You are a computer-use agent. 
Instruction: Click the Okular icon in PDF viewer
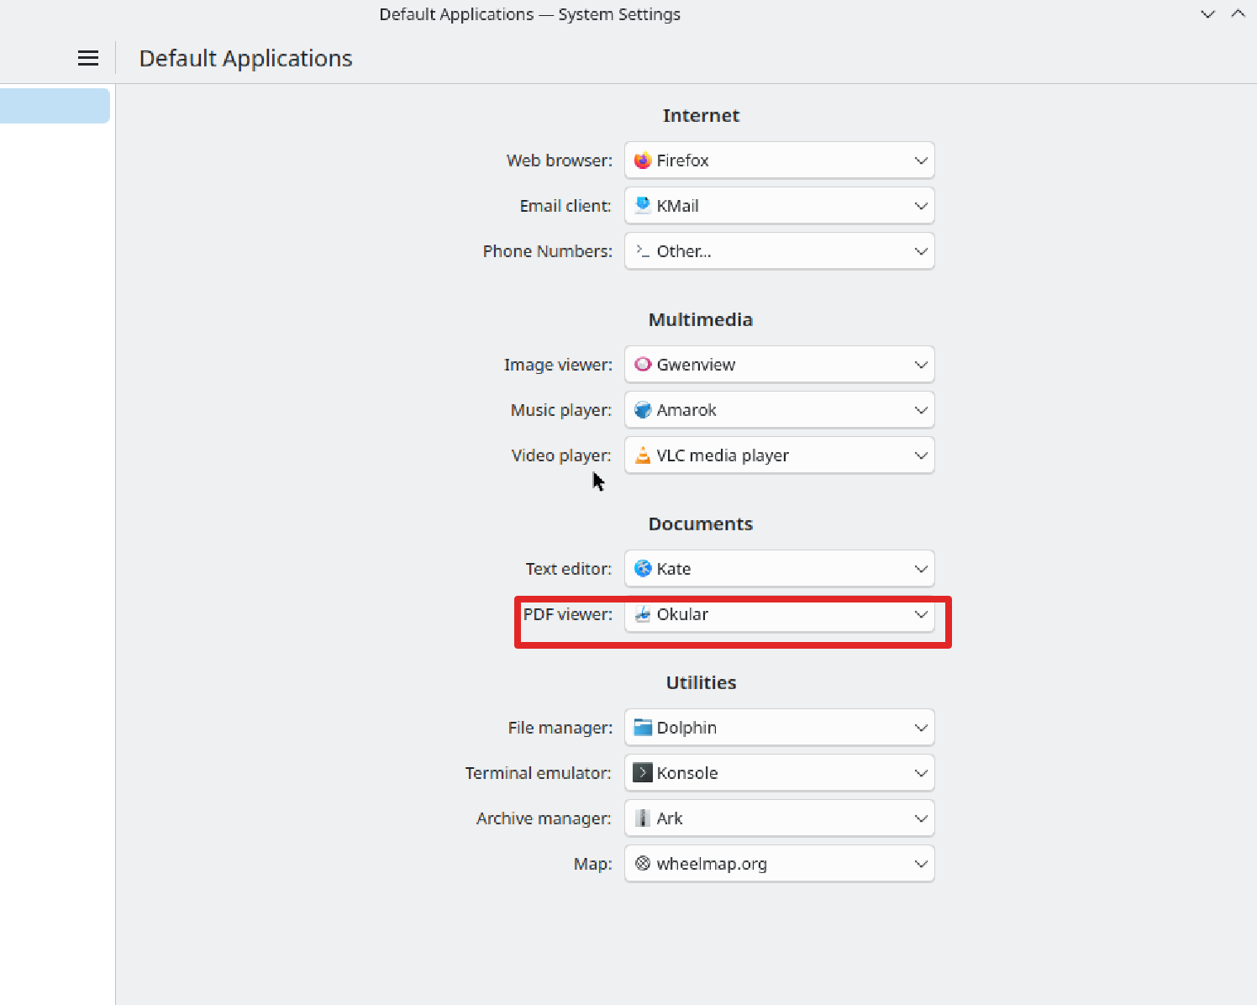point(643,614)
